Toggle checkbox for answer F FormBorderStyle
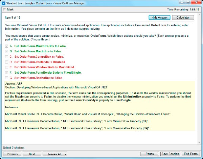Viewport: 203px width, 159px height. click(x=7, y=73)
